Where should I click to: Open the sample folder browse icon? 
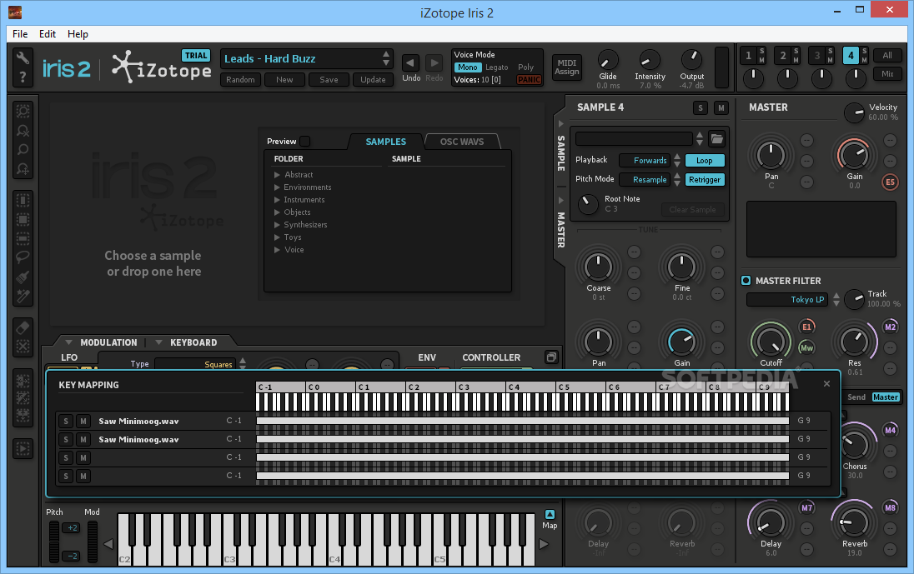[x=717, y=138]
